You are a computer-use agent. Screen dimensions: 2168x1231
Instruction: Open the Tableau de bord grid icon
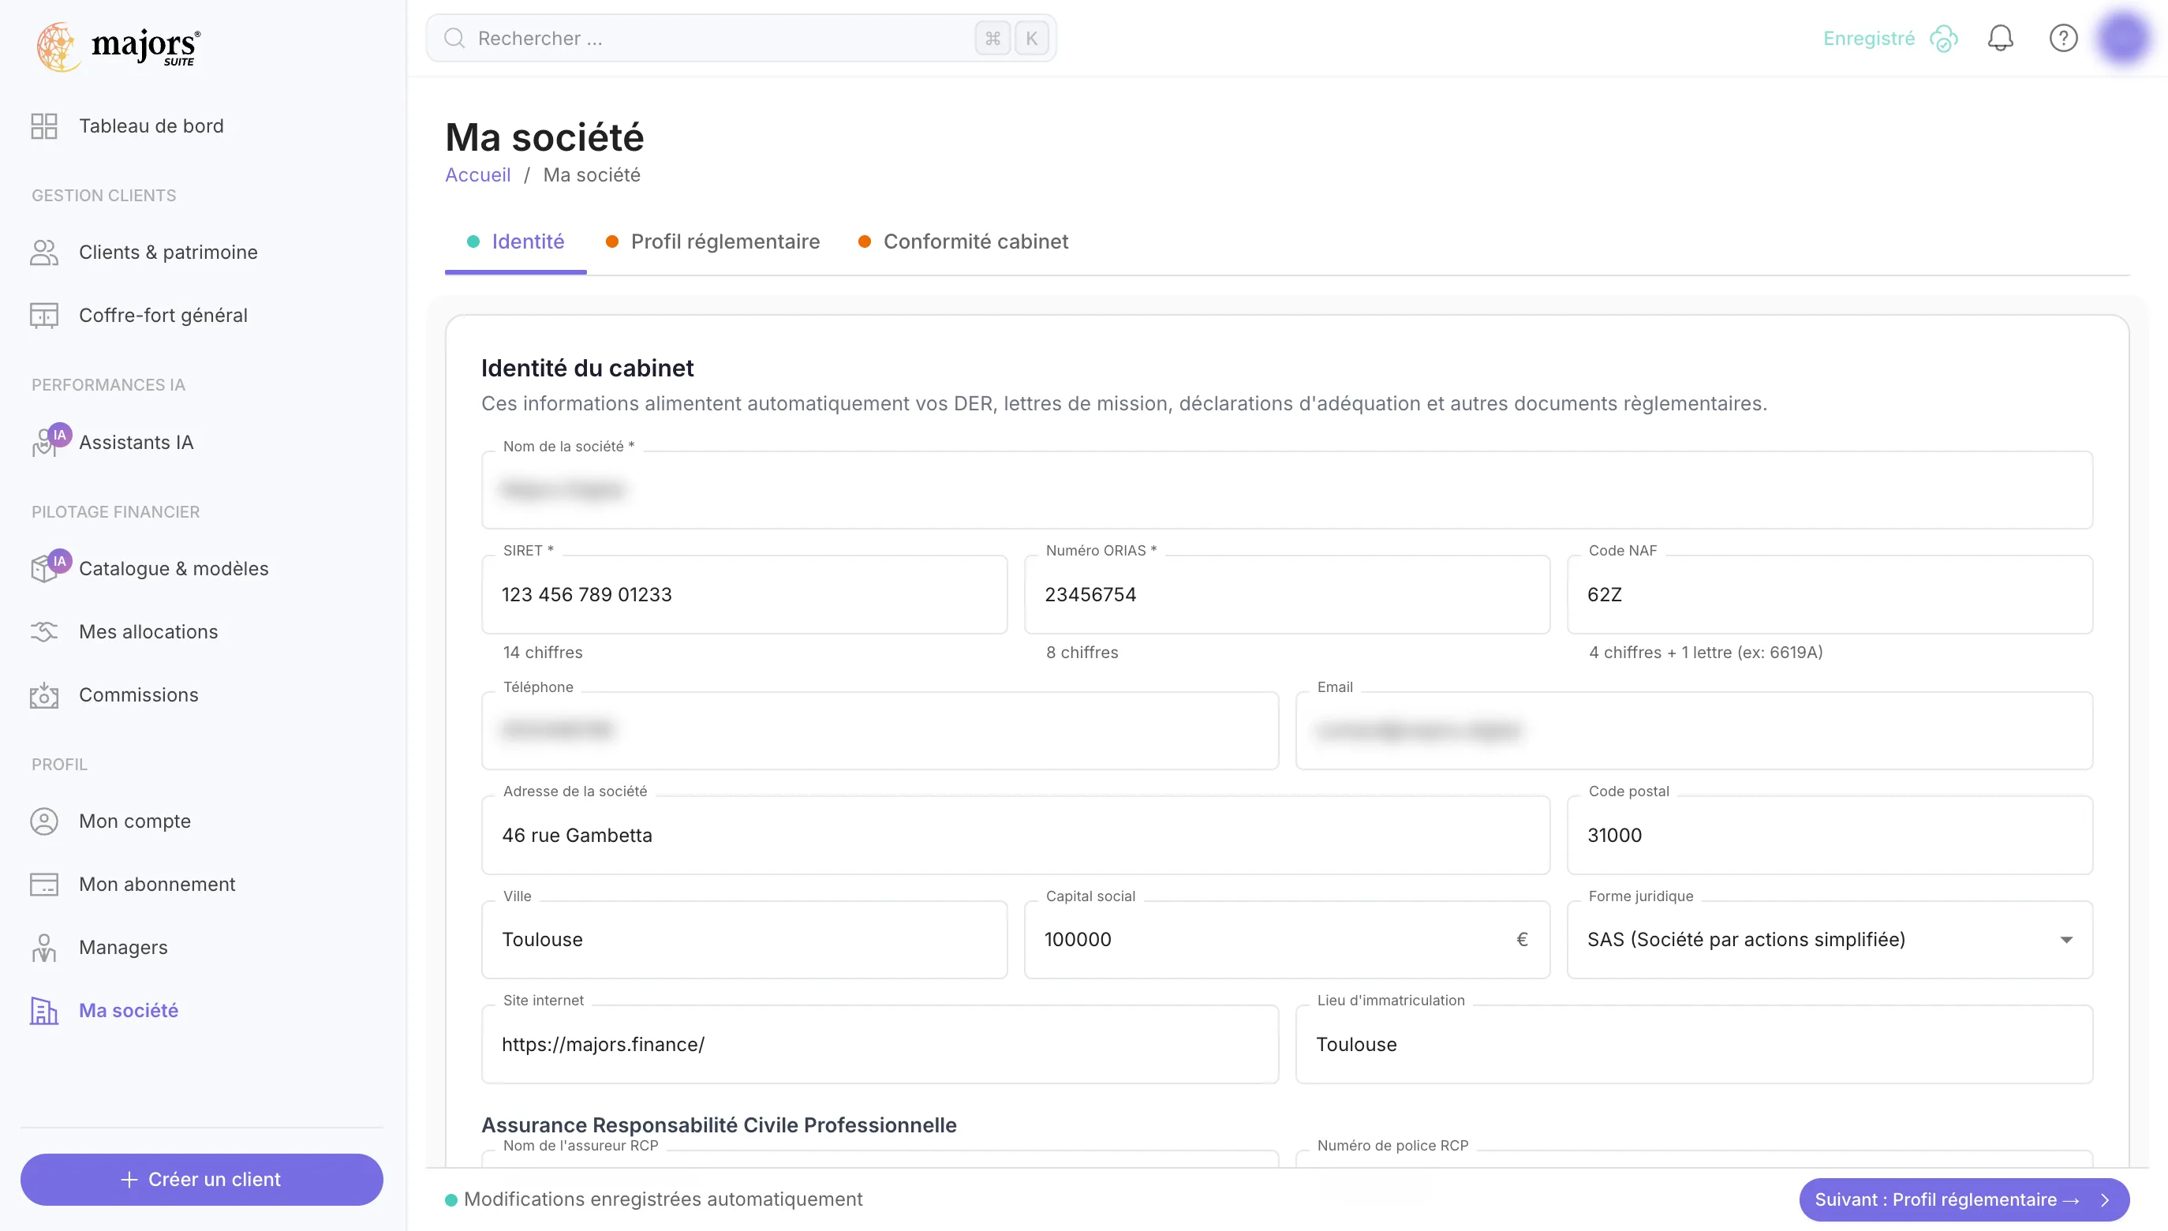click(x=44, y=126)
